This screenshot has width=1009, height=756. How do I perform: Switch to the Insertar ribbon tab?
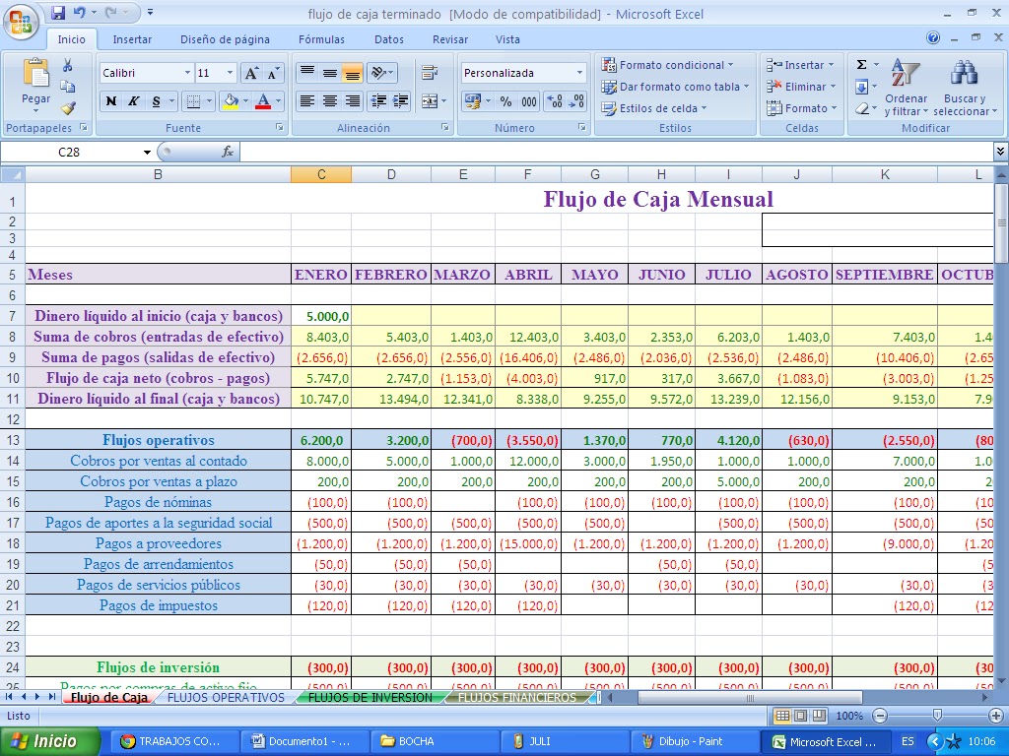click(x=132, y=39)
